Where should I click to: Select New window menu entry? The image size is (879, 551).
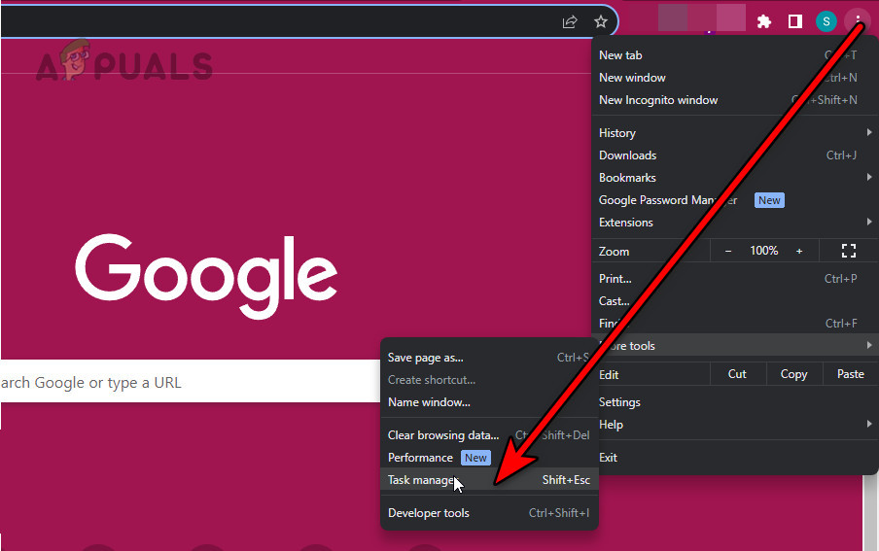(735, 78)
